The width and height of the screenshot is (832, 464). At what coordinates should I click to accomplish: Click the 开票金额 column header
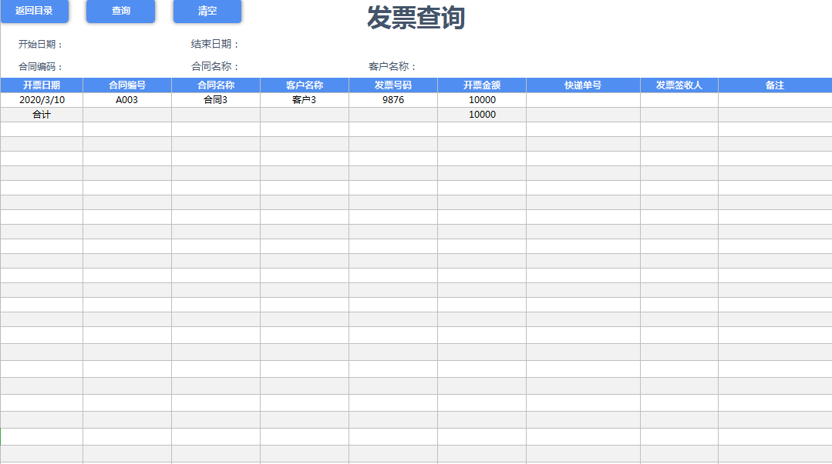coord(482,85)
